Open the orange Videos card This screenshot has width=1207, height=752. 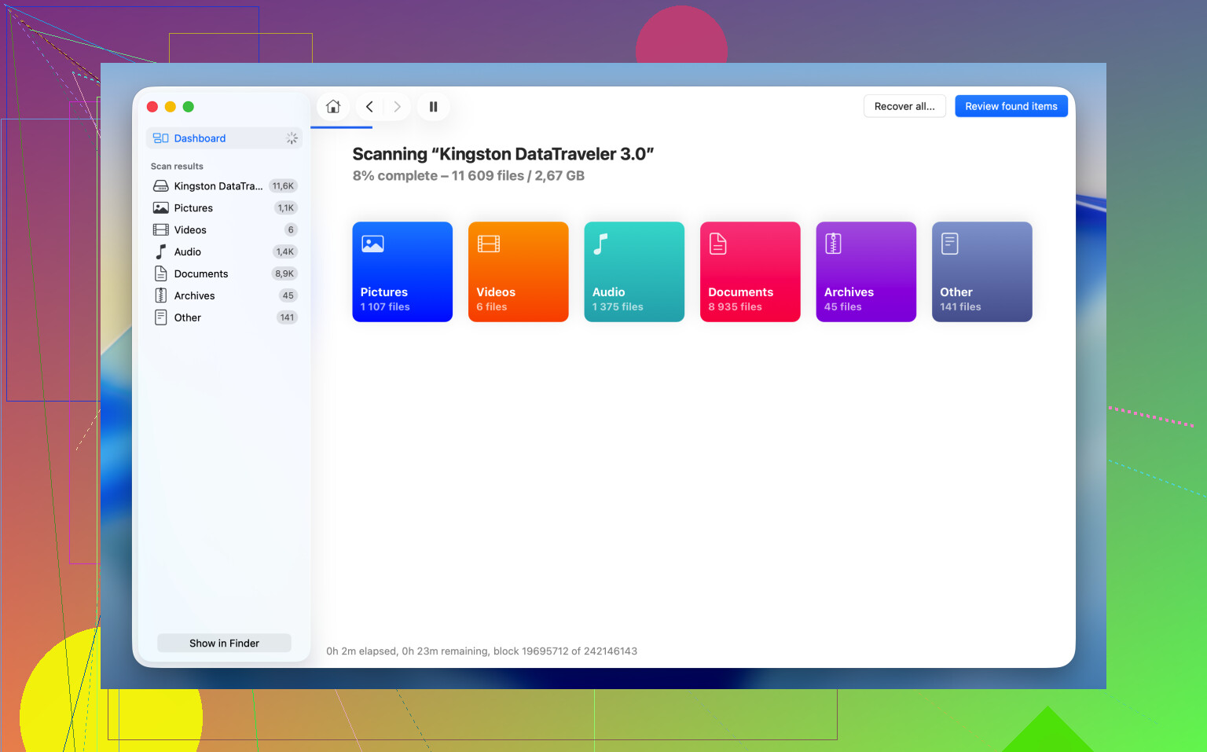[x=519, y=272]
